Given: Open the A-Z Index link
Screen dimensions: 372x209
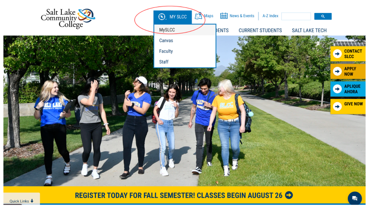Looking at the screenshot, I should click(x=270, y=16).
